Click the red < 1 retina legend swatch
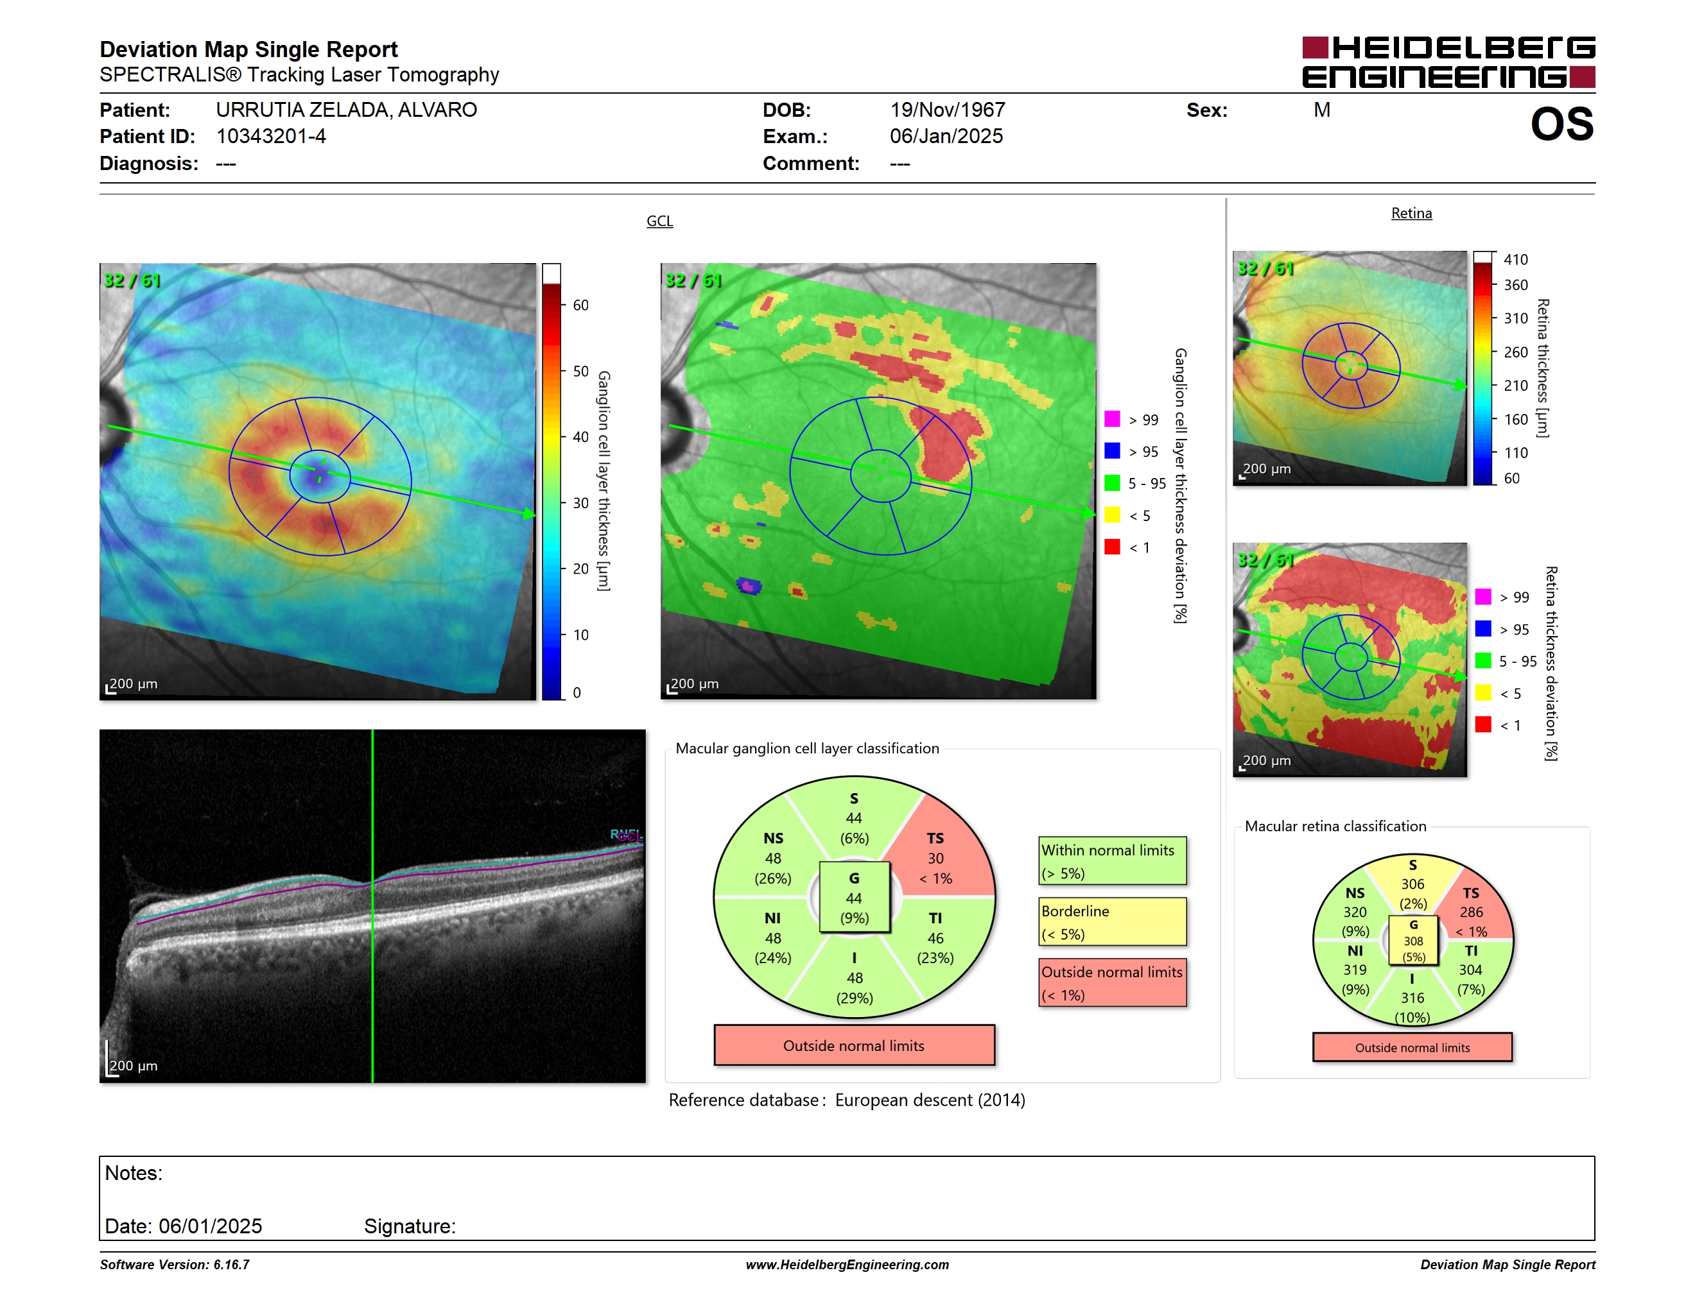Viewport: 1695px width, 1309px height. (1483, 724)
